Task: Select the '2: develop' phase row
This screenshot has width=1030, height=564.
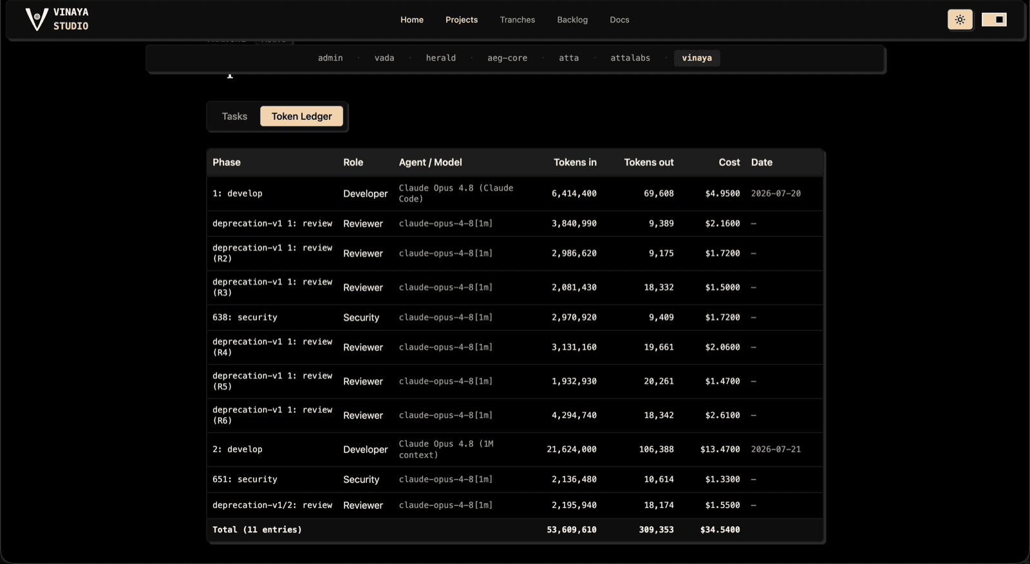Action: coord(515,449)
